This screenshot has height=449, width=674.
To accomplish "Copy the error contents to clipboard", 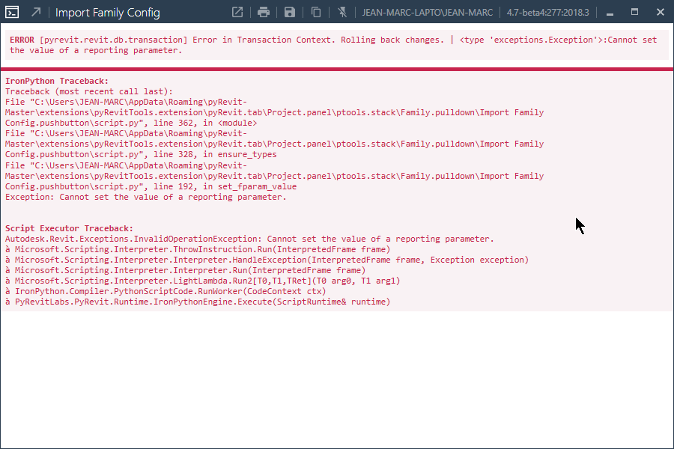I will click(x=315, y=12).
